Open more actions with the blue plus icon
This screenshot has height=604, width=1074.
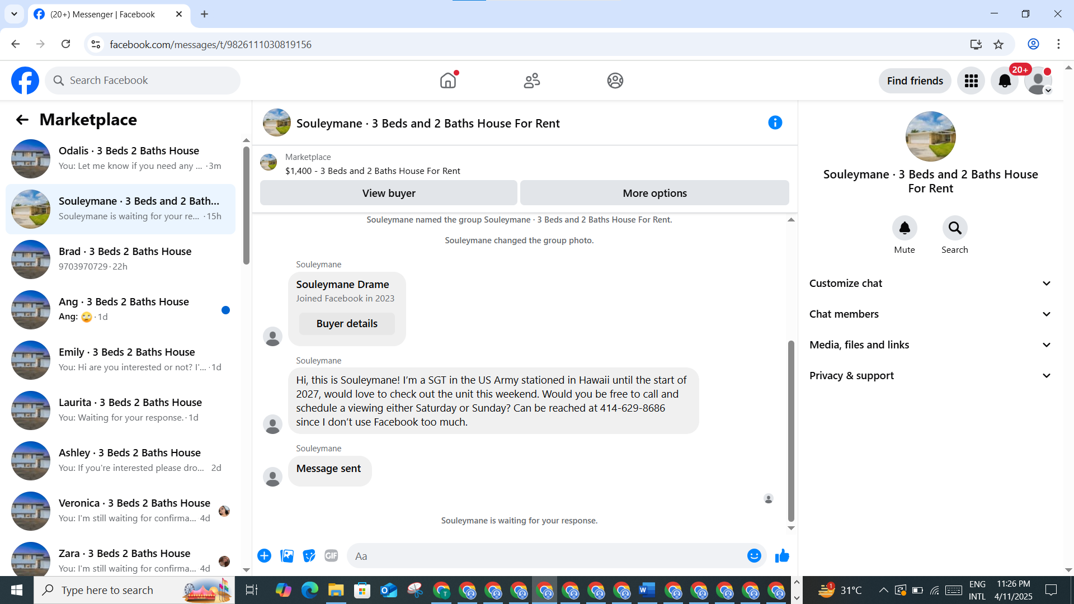coord(265,556)
